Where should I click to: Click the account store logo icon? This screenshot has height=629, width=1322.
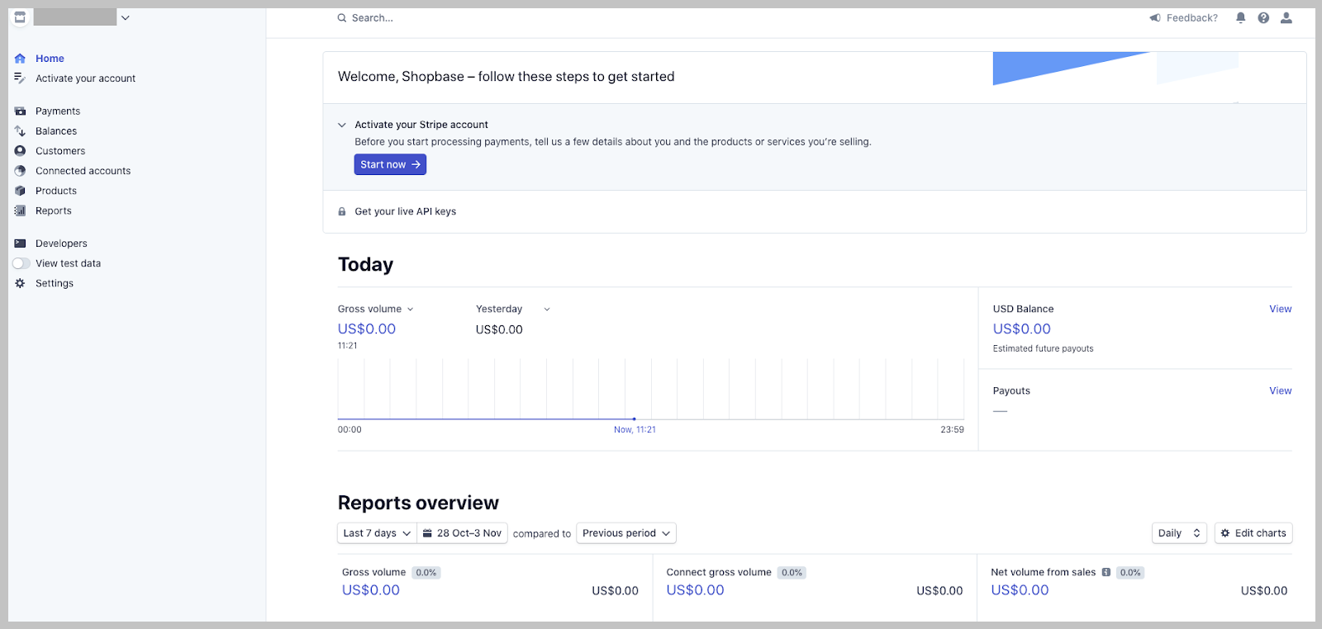click(x=21, y=17)
